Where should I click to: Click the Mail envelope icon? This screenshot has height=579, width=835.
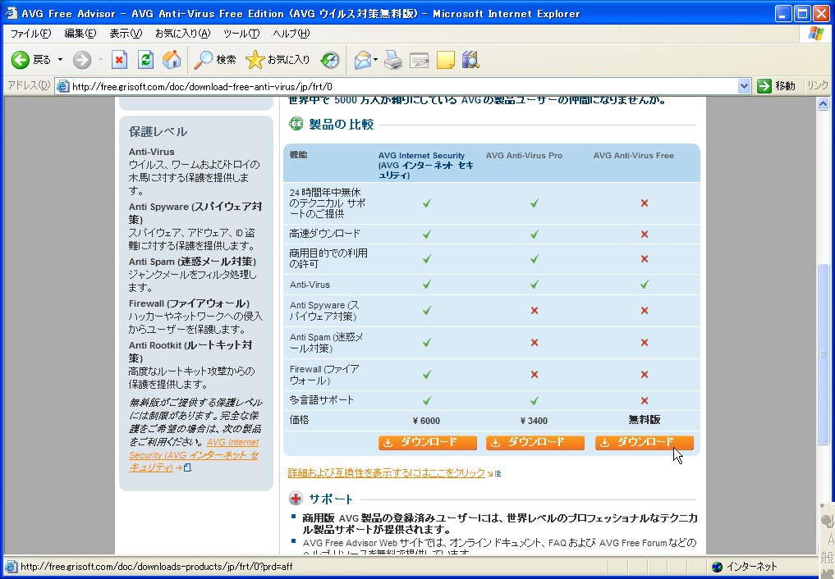point(363,60)
